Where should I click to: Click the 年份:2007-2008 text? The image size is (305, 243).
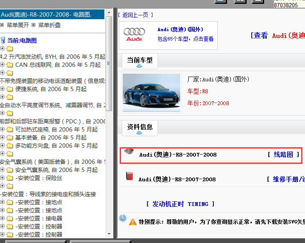208,103
